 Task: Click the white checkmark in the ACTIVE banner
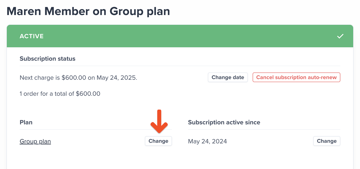click(340, 36)
